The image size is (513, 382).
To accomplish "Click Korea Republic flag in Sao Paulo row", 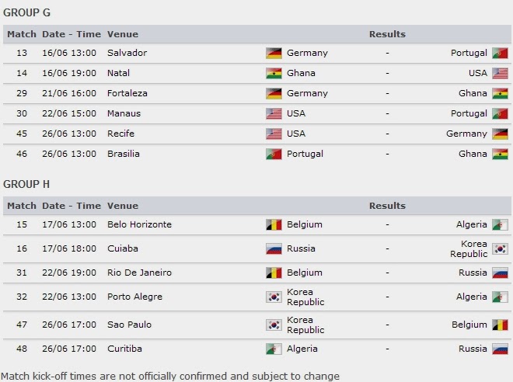I will 274,325.
